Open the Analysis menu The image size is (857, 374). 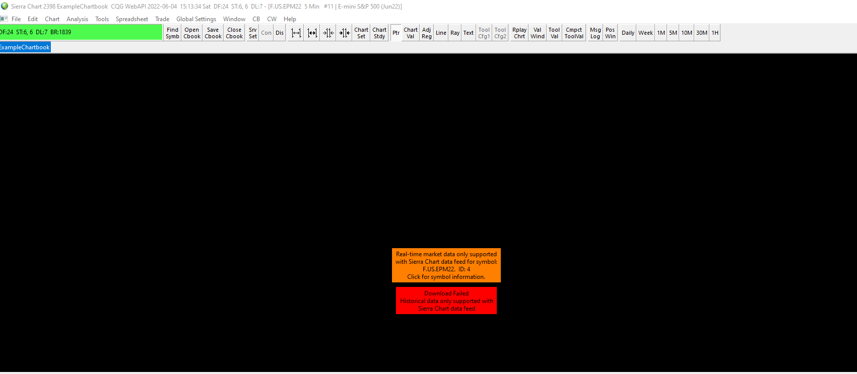77,19
